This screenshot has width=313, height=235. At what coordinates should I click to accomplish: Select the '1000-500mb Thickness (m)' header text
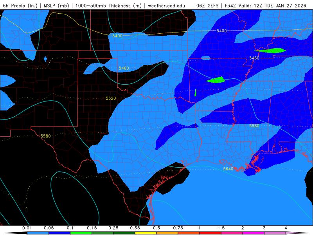tap(108, 5)
